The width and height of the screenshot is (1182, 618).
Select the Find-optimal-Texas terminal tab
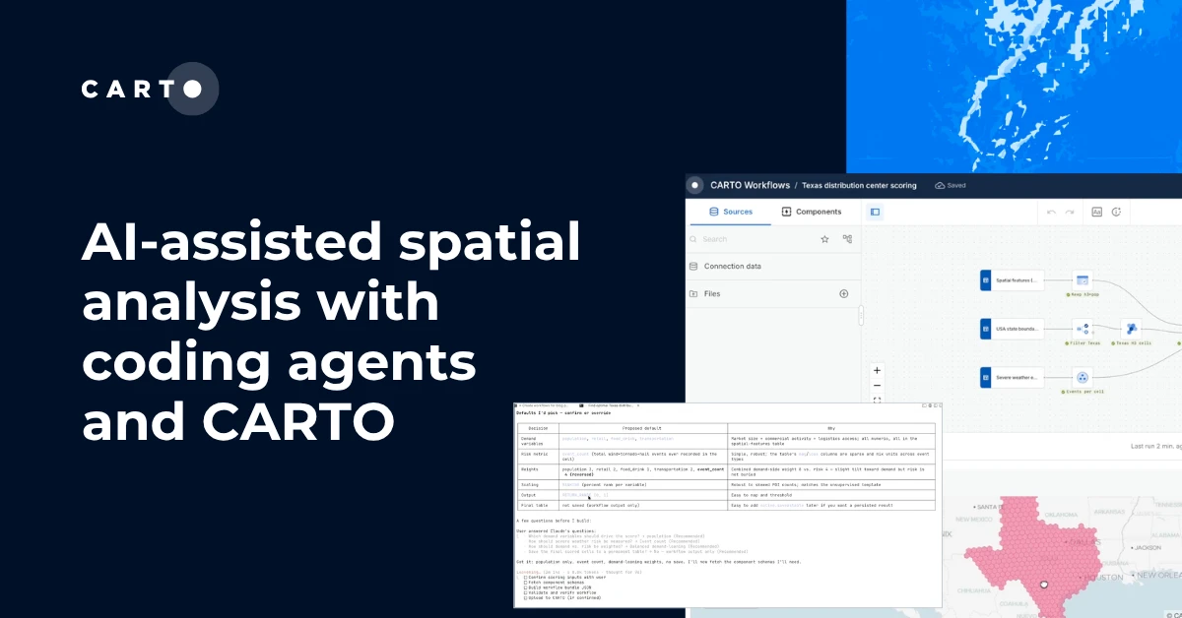(x=610, y=405)
